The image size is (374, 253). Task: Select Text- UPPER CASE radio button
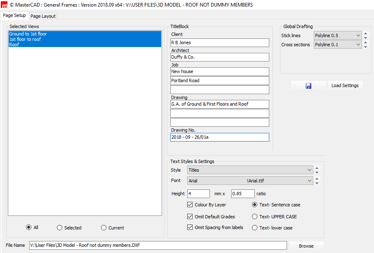[x=254, y=217]
